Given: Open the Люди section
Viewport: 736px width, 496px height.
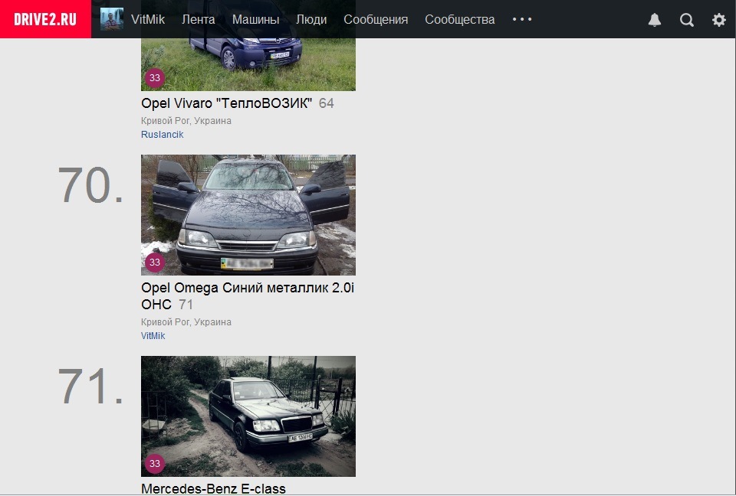Looking at the screenshot, I should click(312, 20).
